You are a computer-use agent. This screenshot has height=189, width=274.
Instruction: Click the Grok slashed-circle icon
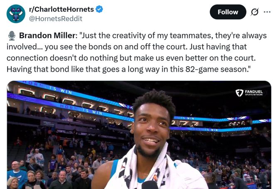click(x=254, y=12)
